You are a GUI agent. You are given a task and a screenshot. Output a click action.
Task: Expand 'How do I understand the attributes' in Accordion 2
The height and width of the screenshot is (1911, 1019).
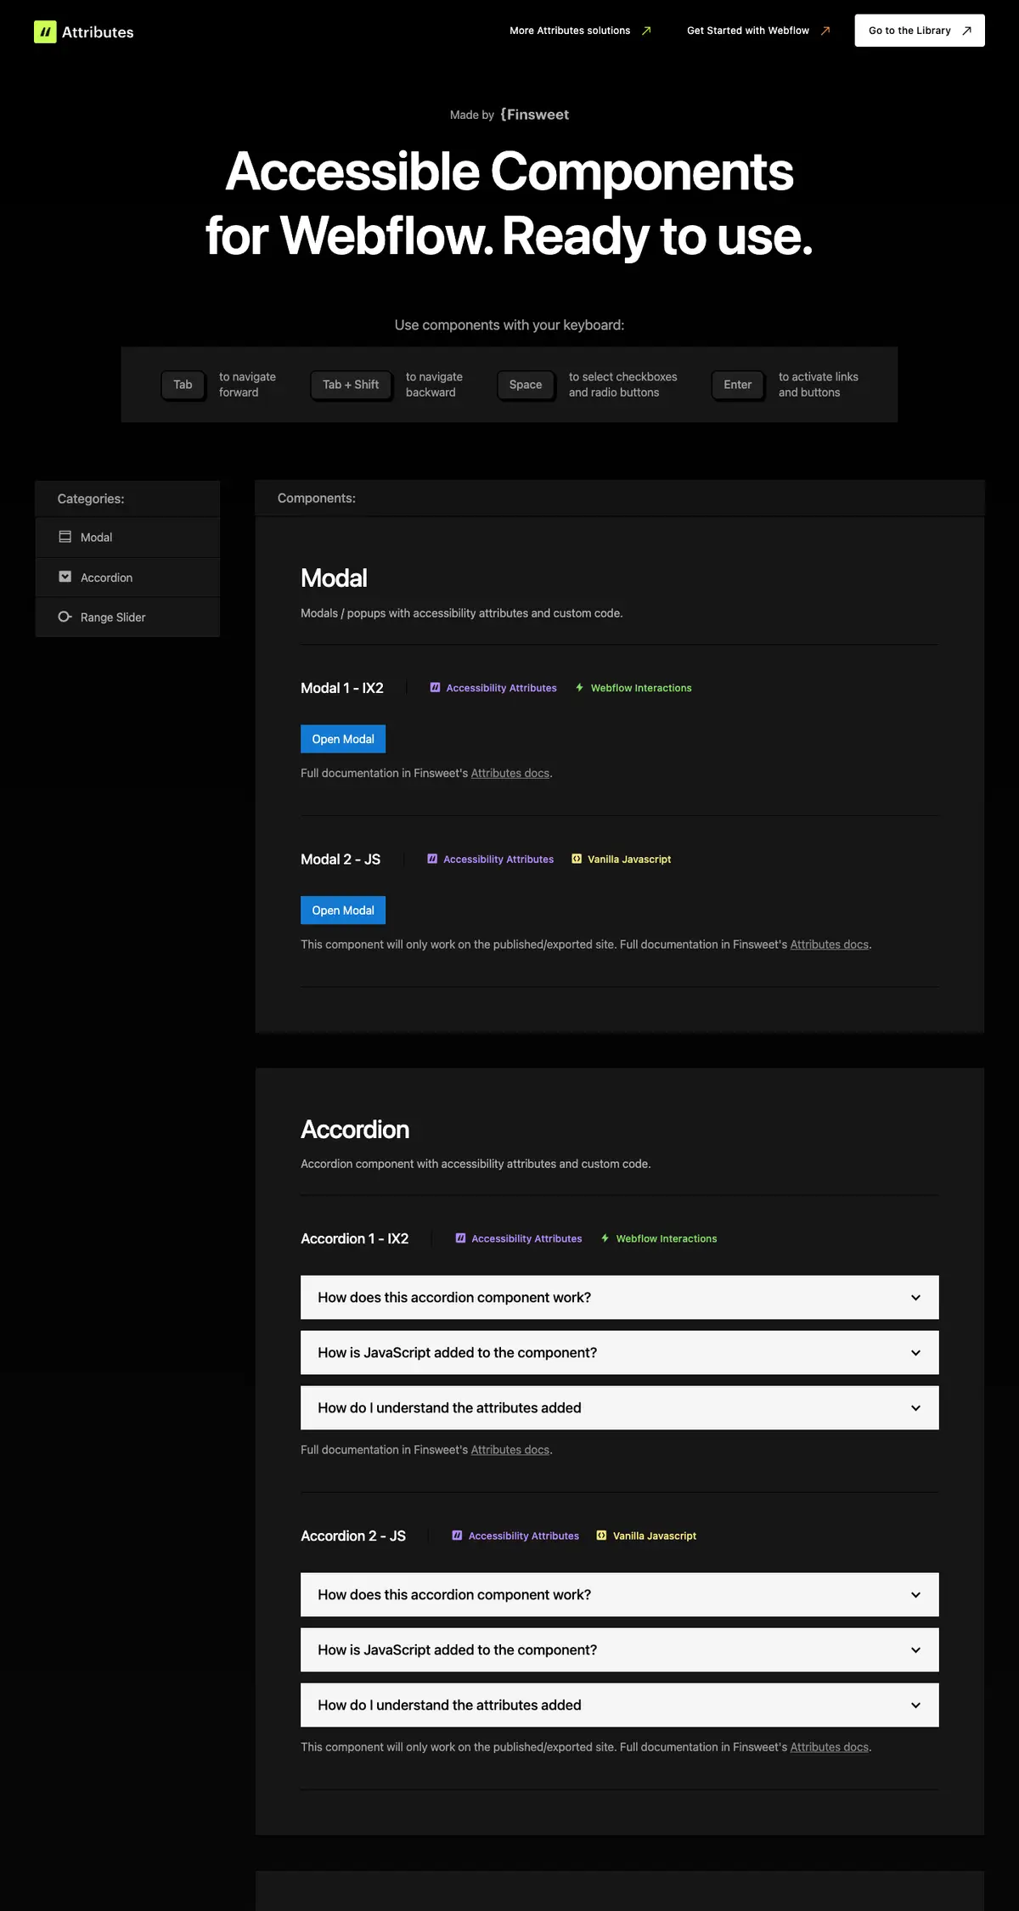(x=620, y=1705)
